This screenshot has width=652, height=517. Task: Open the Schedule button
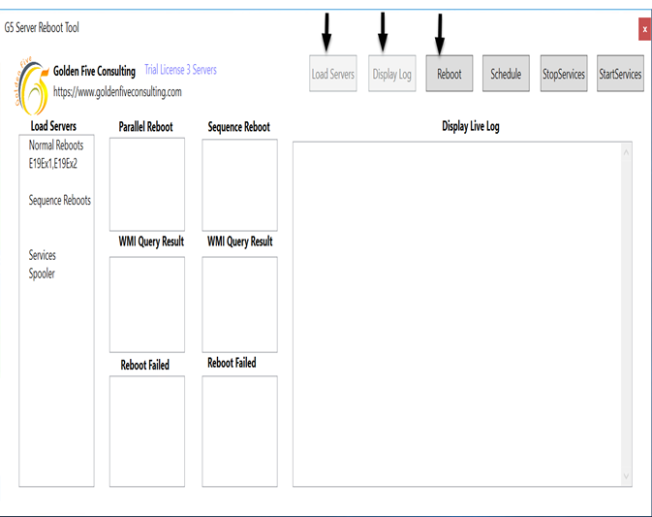506,75
